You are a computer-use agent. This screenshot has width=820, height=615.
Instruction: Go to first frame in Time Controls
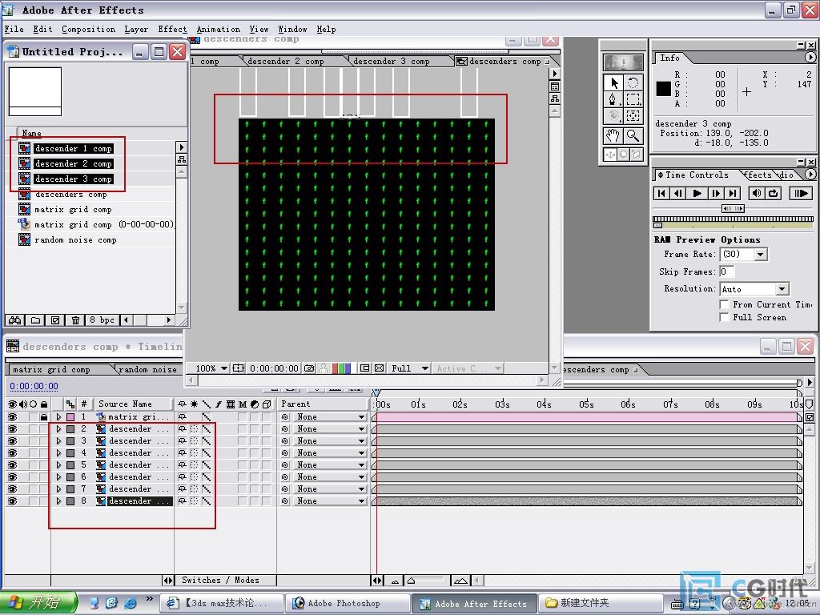tap(661, 193)
